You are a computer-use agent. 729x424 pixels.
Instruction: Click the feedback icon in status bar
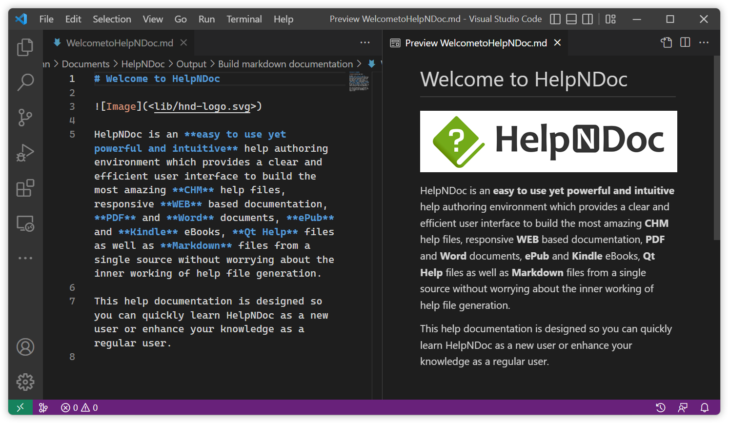(x=683, y=407)
